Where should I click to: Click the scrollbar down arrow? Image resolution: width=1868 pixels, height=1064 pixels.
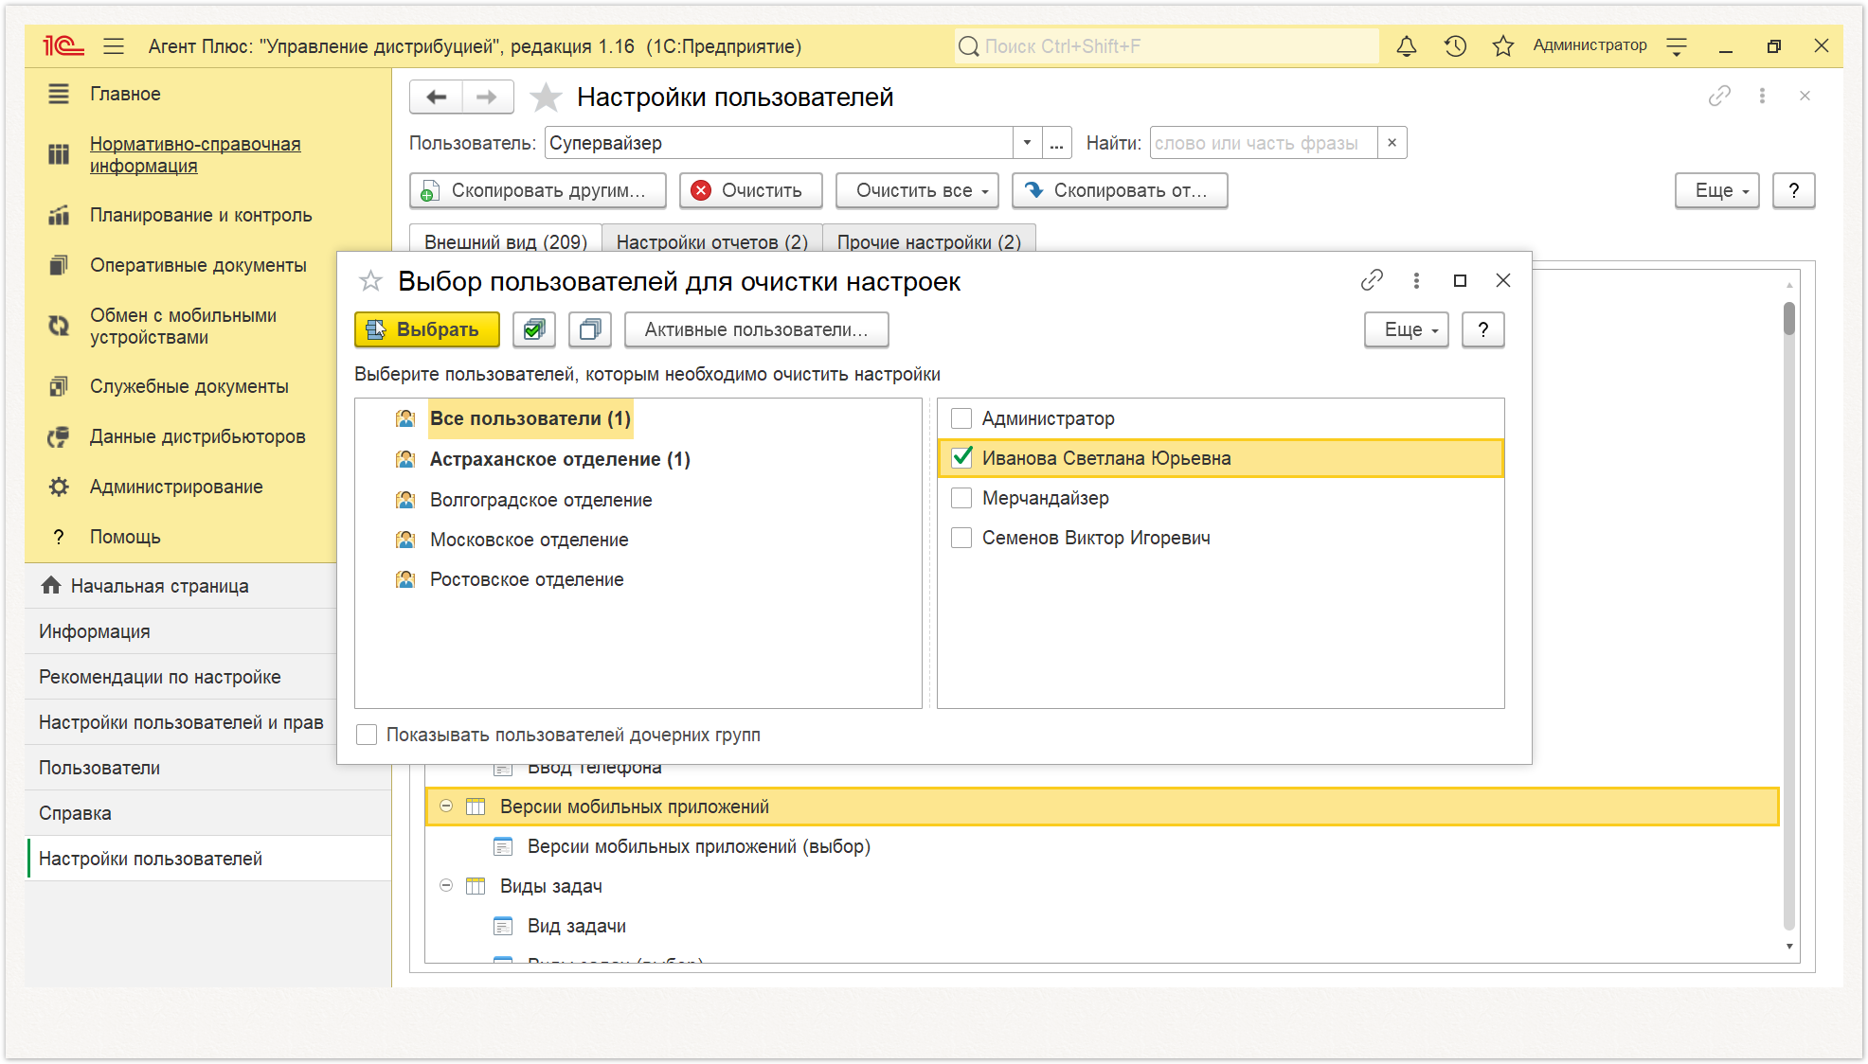click(x=1788, y=947)
